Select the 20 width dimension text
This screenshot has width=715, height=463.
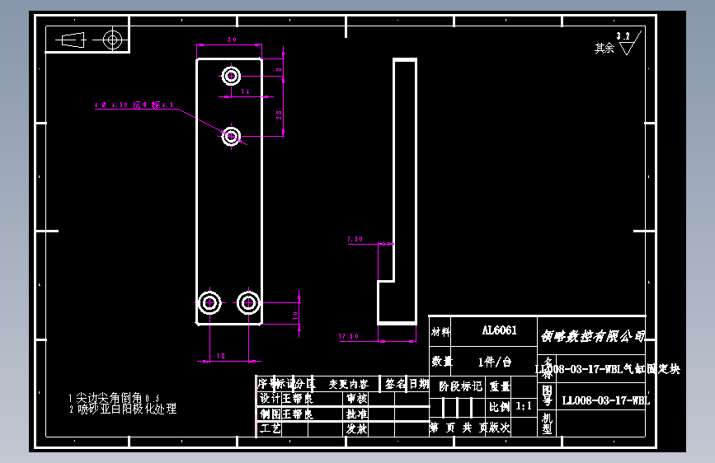coord(232,40)
